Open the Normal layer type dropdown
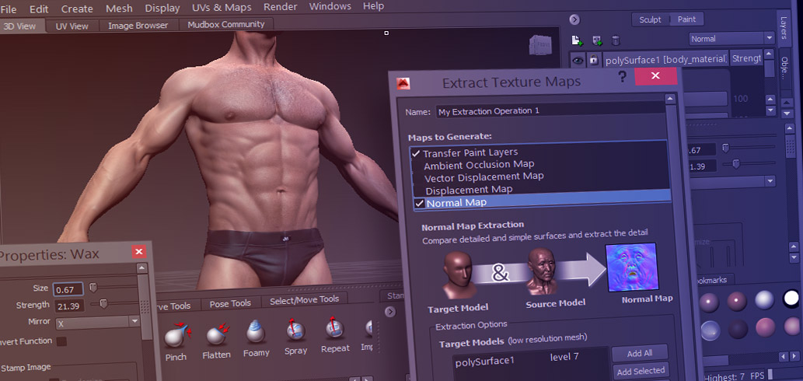The height and width of the screenshot is (381, 803). [731, 38]
